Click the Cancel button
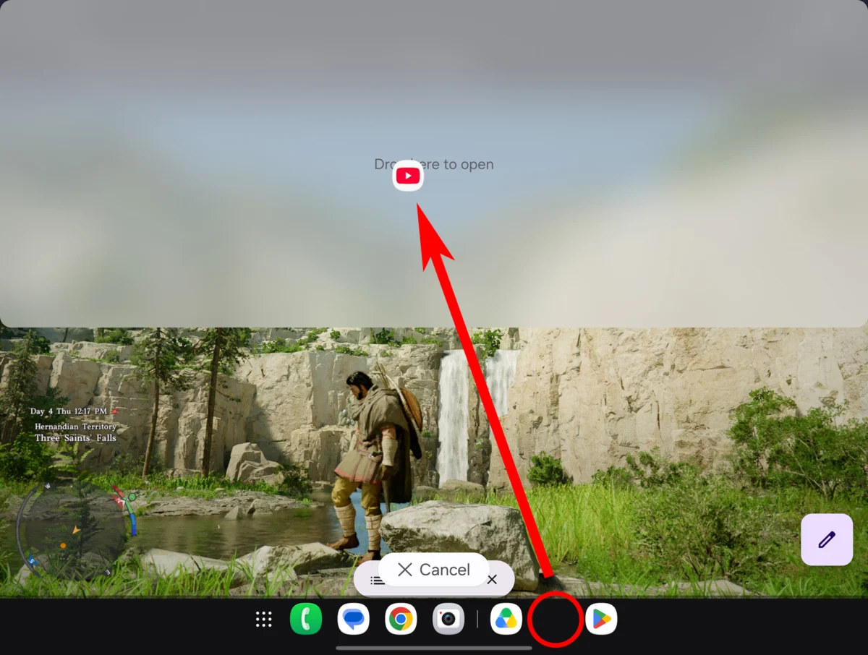Screen dimensions: 868x655 [433, 570]
